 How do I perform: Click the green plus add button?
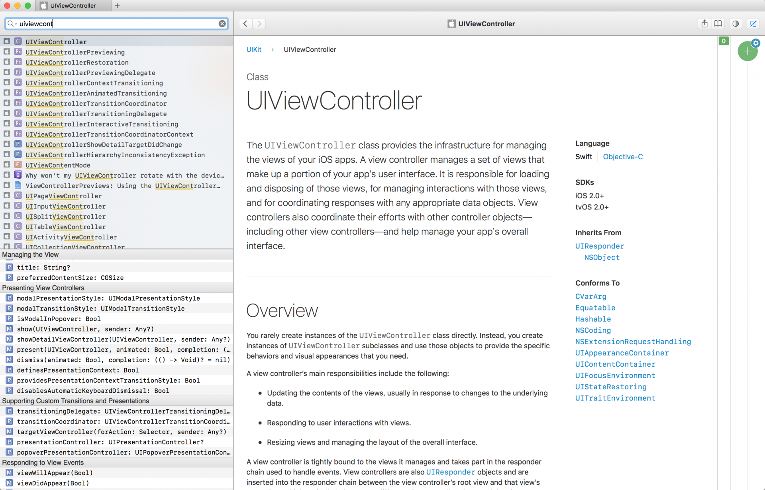(x=747, y=51)
